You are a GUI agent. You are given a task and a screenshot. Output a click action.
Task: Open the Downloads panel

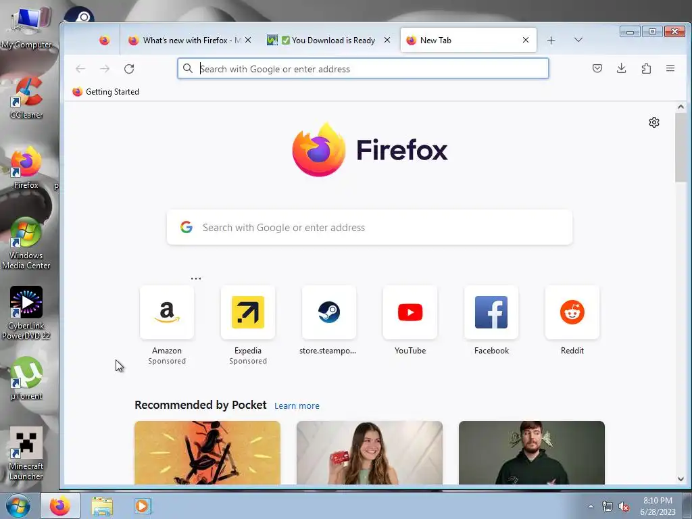[x=622, y=68]
